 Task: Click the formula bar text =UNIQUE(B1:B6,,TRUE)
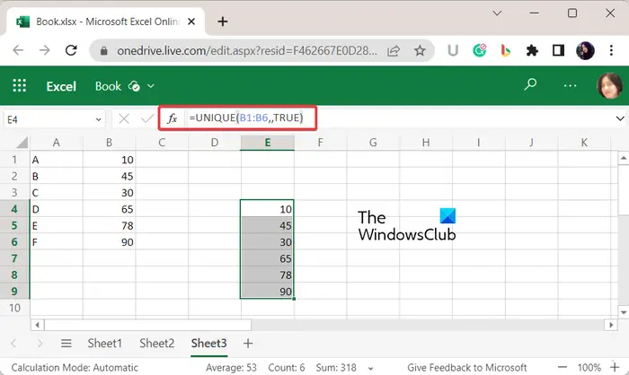point(246,118)
